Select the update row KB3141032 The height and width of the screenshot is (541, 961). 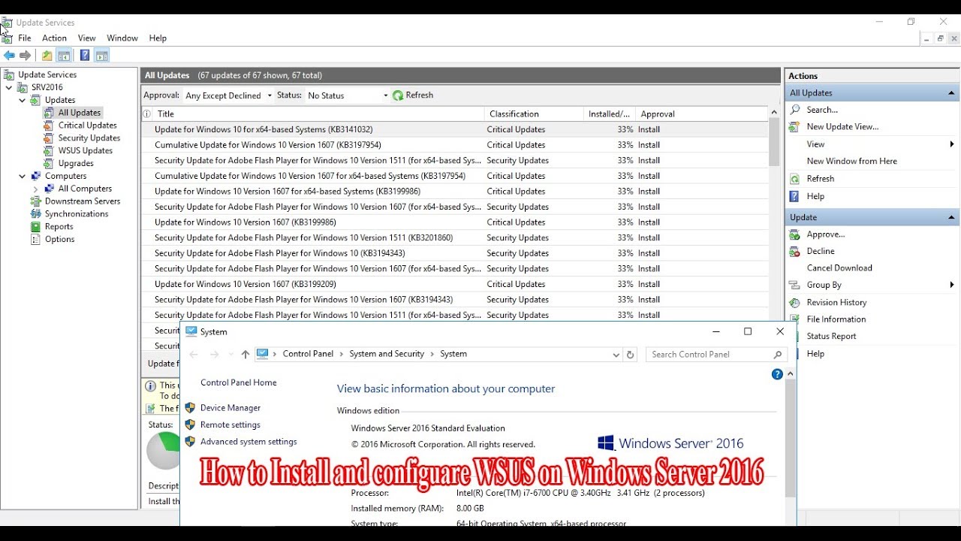[x=455, y=129]
